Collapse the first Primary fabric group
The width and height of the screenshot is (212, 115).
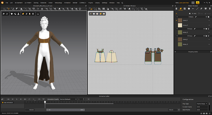click(177, 17)
